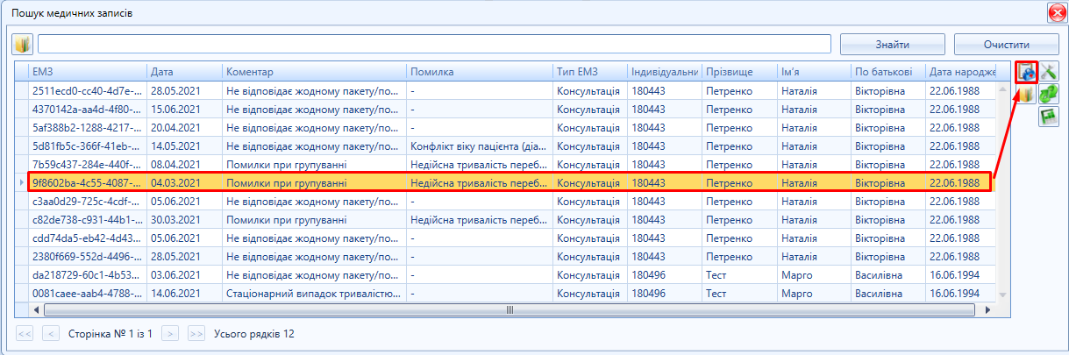
Task: Click the Стаціонарний випадок тривалістю comment cell
Action: click(314, 293)
